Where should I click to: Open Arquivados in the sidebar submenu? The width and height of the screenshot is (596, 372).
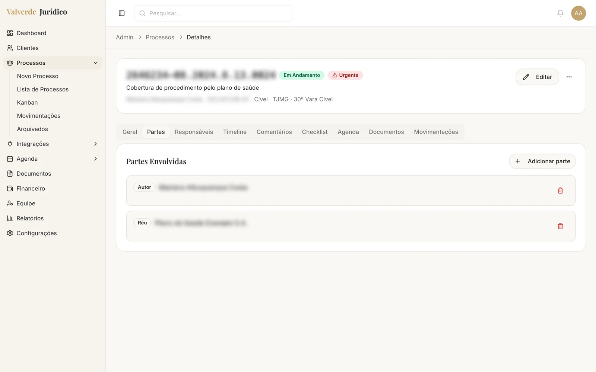(32, 129)
